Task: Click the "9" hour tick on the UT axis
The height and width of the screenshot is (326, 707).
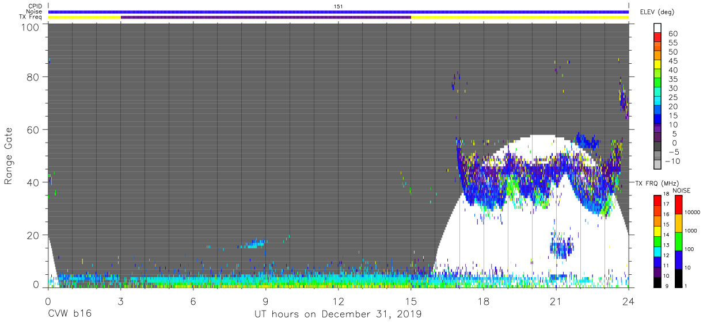Action: pos(266,301)
